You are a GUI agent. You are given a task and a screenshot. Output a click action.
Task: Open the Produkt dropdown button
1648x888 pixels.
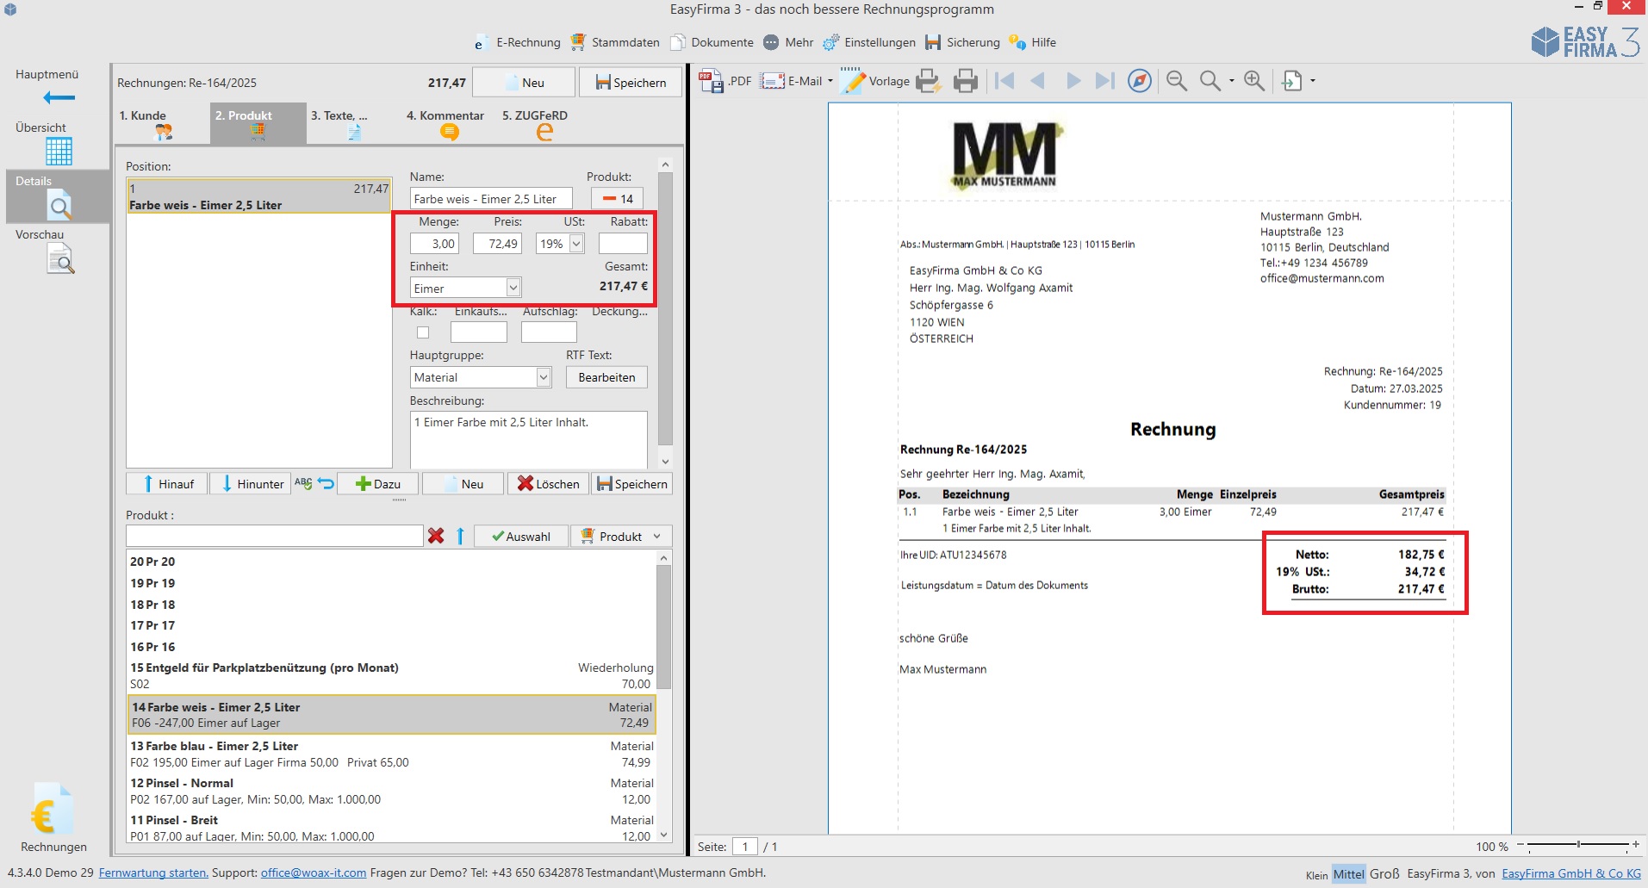click(x=621, y=536)
